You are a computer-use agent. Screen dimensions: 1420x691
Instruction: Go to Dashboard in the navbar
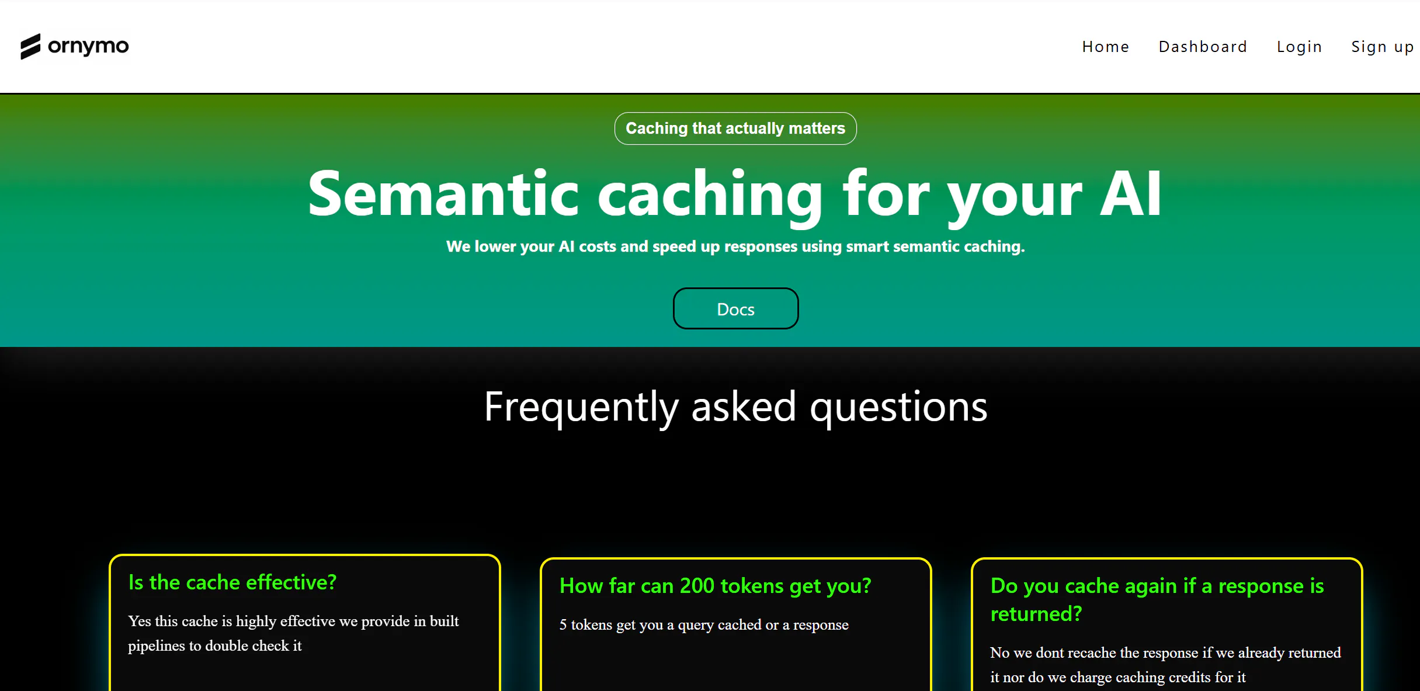1203,47
